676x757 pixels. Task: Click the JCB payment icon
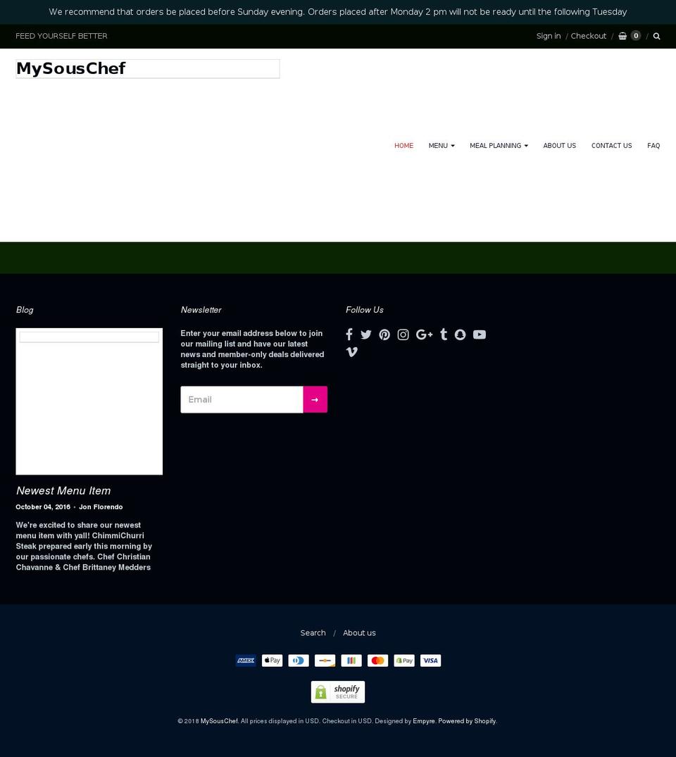tap(351, 661)
